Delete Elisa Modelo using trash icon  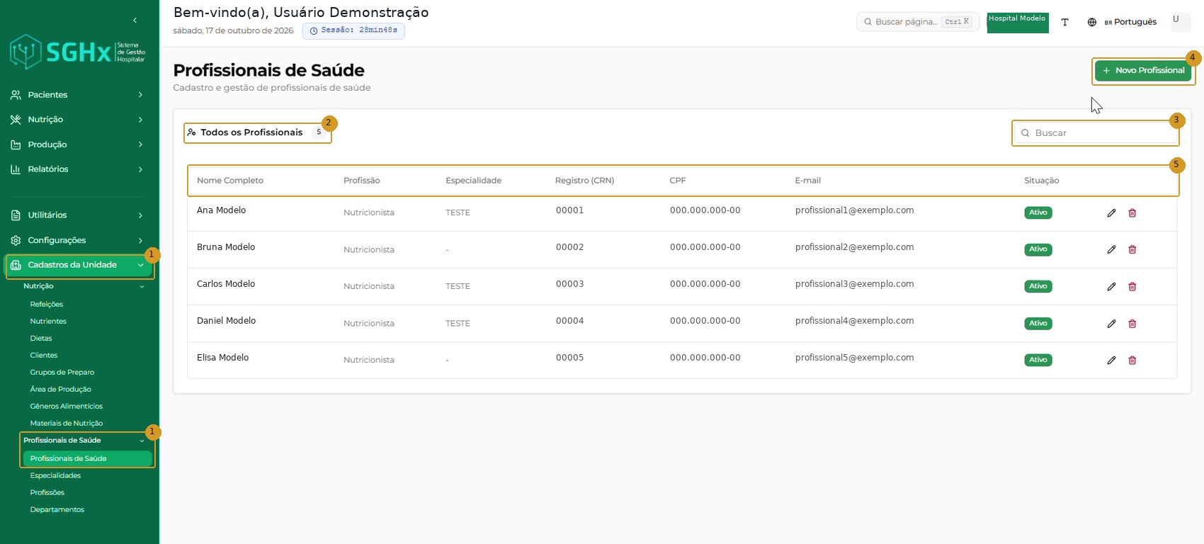1132,361
